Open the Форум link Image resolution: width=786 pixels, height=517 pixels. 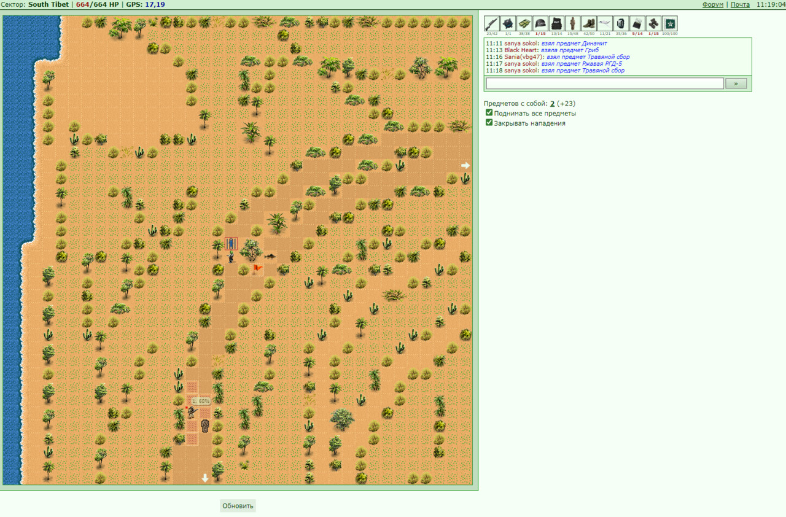click(x=713, y=4)
